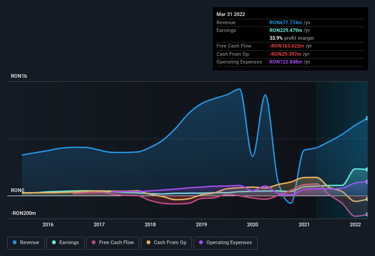
Task: Click the RON122.848m operating expenses value
Action: click(x=285, y=62)
